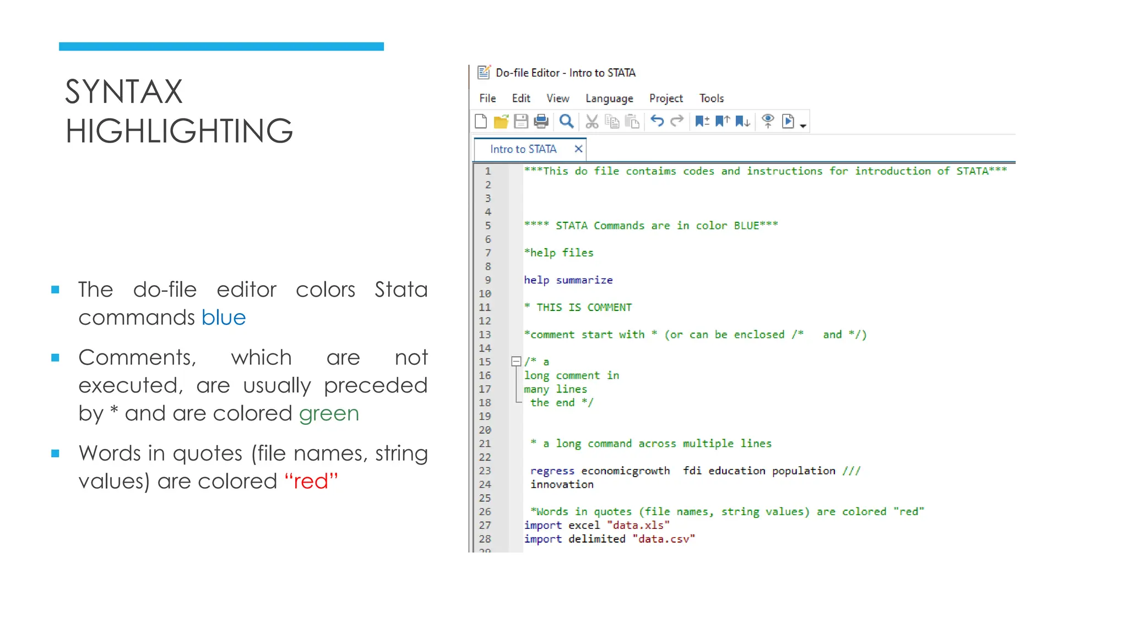Image resolution: width=1128 pixels, height=634 pixels.
Task: Close the Intro to STATA tab
Action: click(x=578, y=149)
